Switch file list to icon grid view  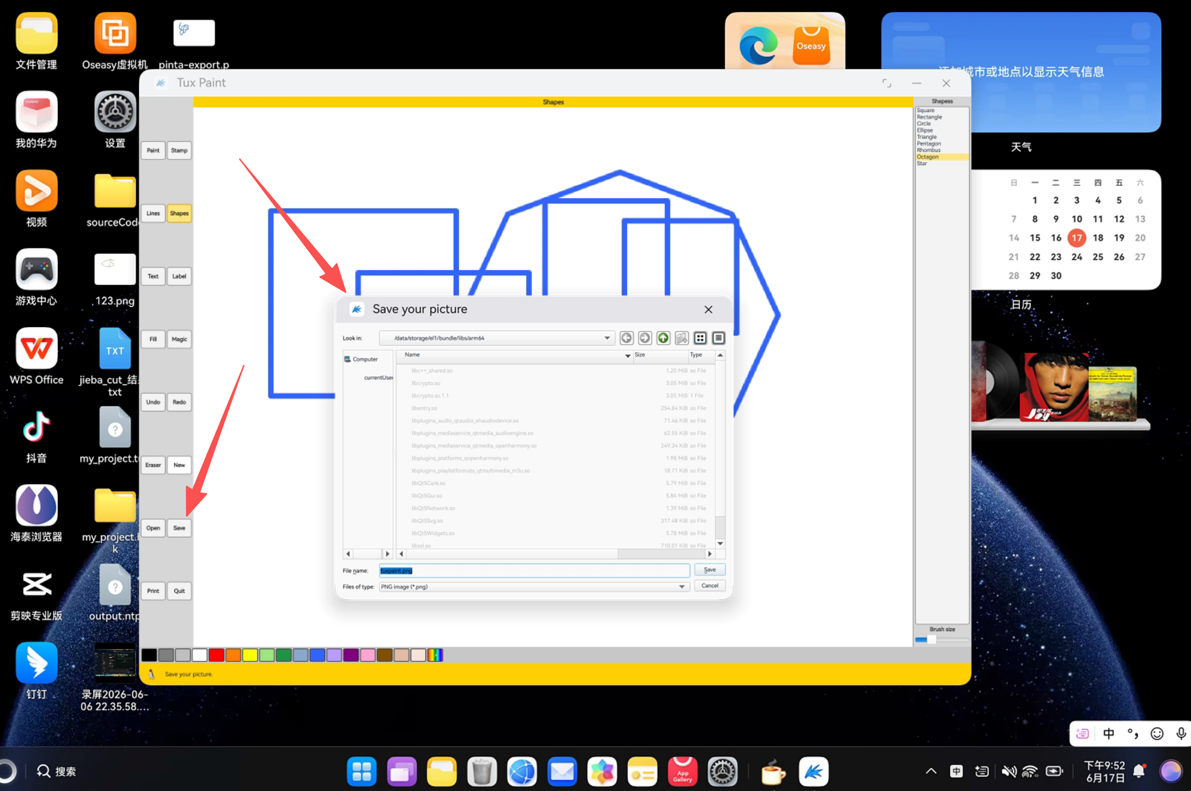pyautogui.click(x=700, y=338)
